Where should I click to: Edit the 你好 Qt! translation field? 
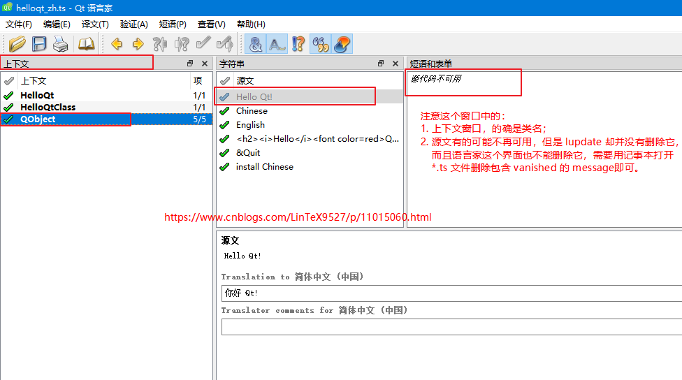(451, 293)
